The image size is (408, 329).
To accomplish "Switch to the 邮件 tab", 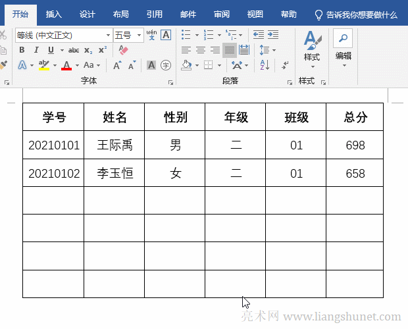I will point(188,14).
